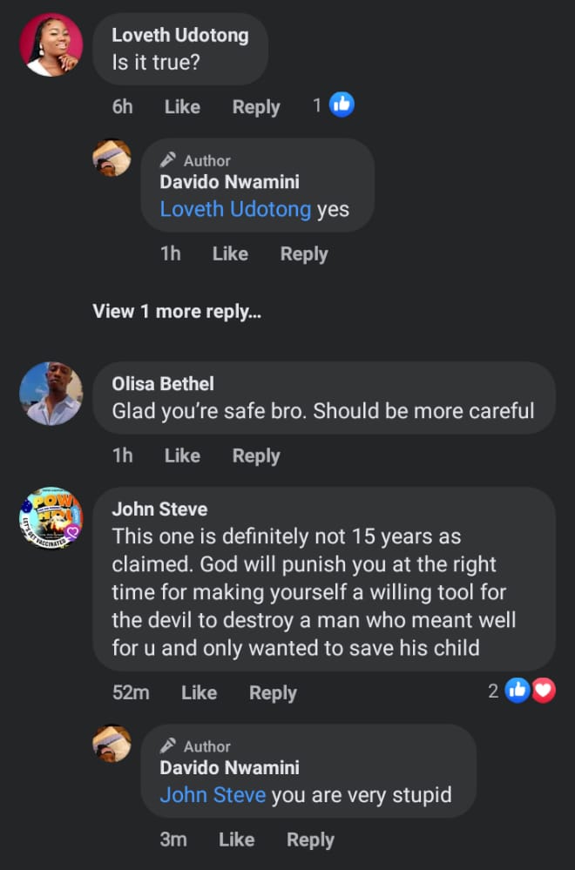The height and width of the screenshot is (870, 575).
Task: Like Davido's "you are very stupid" reply
Action: point(236,840)
